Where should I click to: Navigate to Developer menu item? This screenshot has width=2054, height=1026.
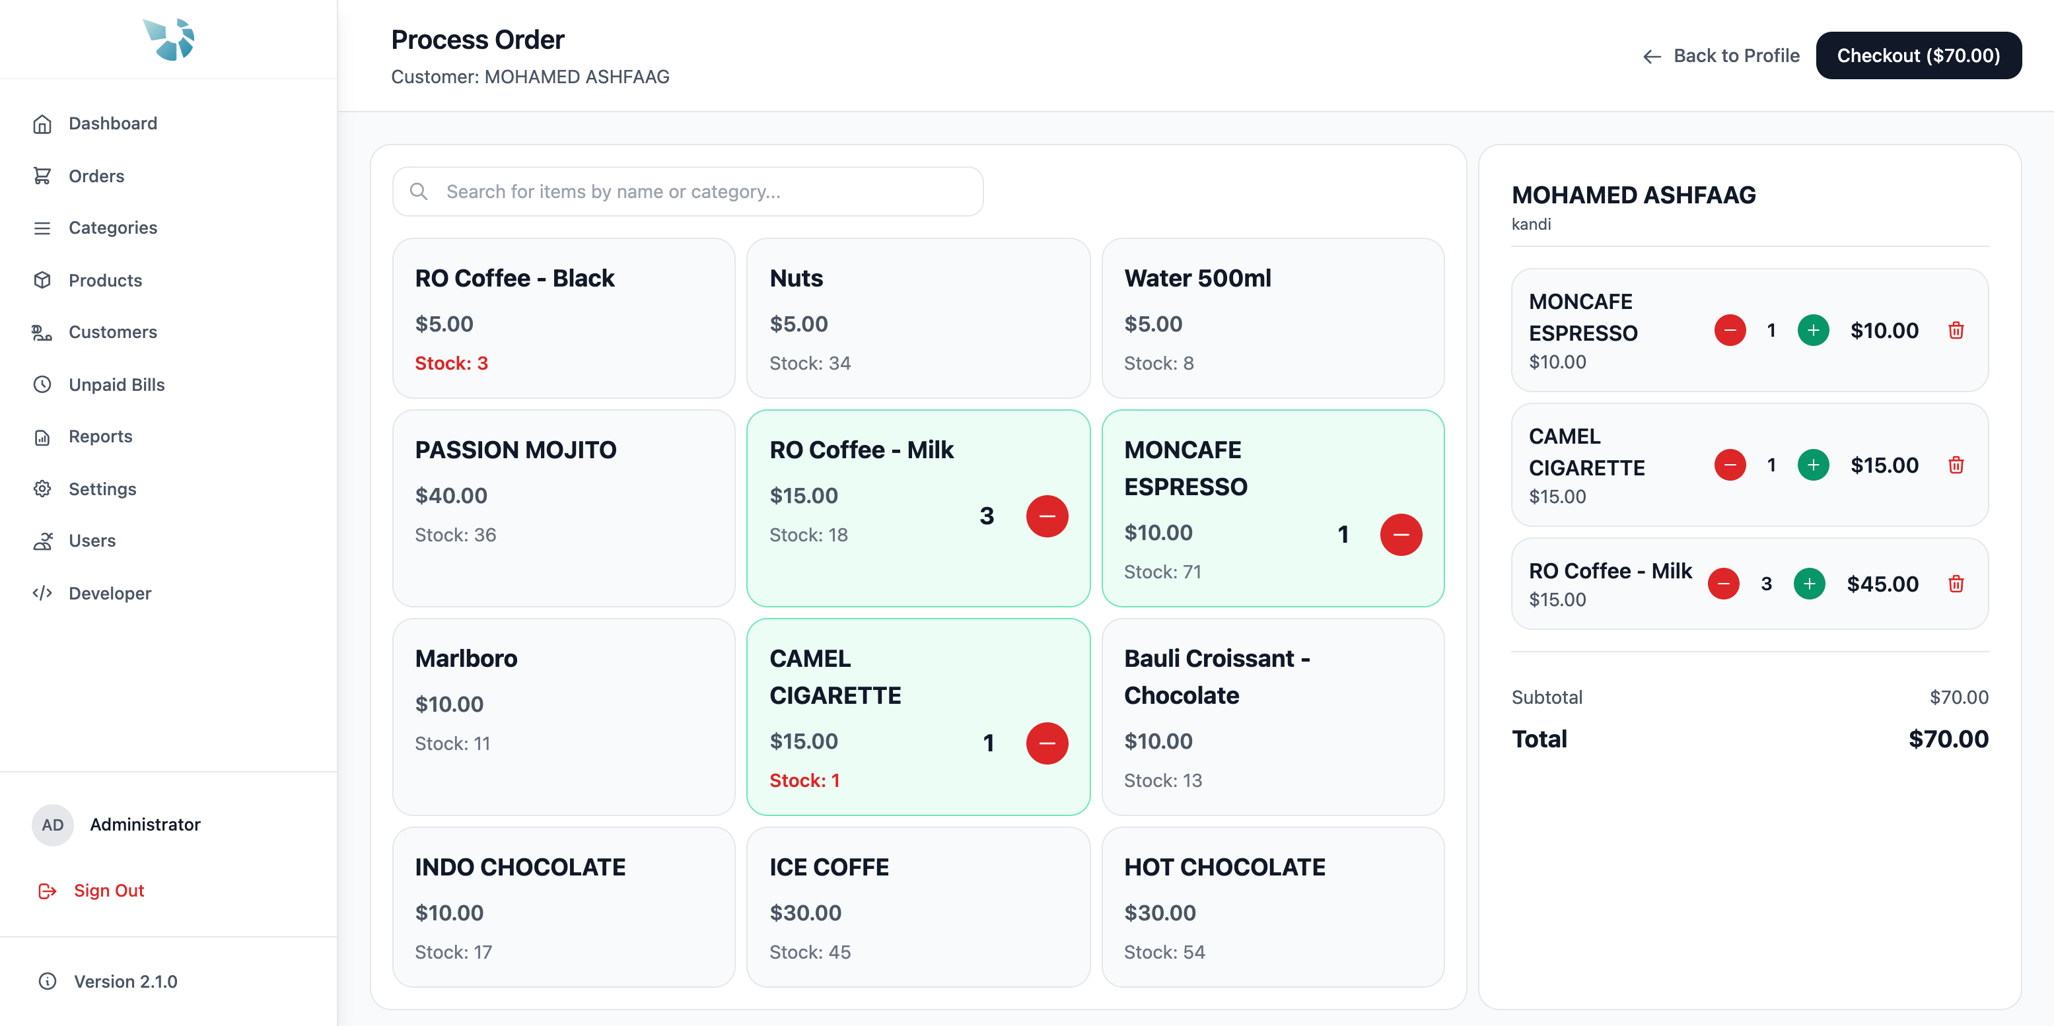[109, 593]
